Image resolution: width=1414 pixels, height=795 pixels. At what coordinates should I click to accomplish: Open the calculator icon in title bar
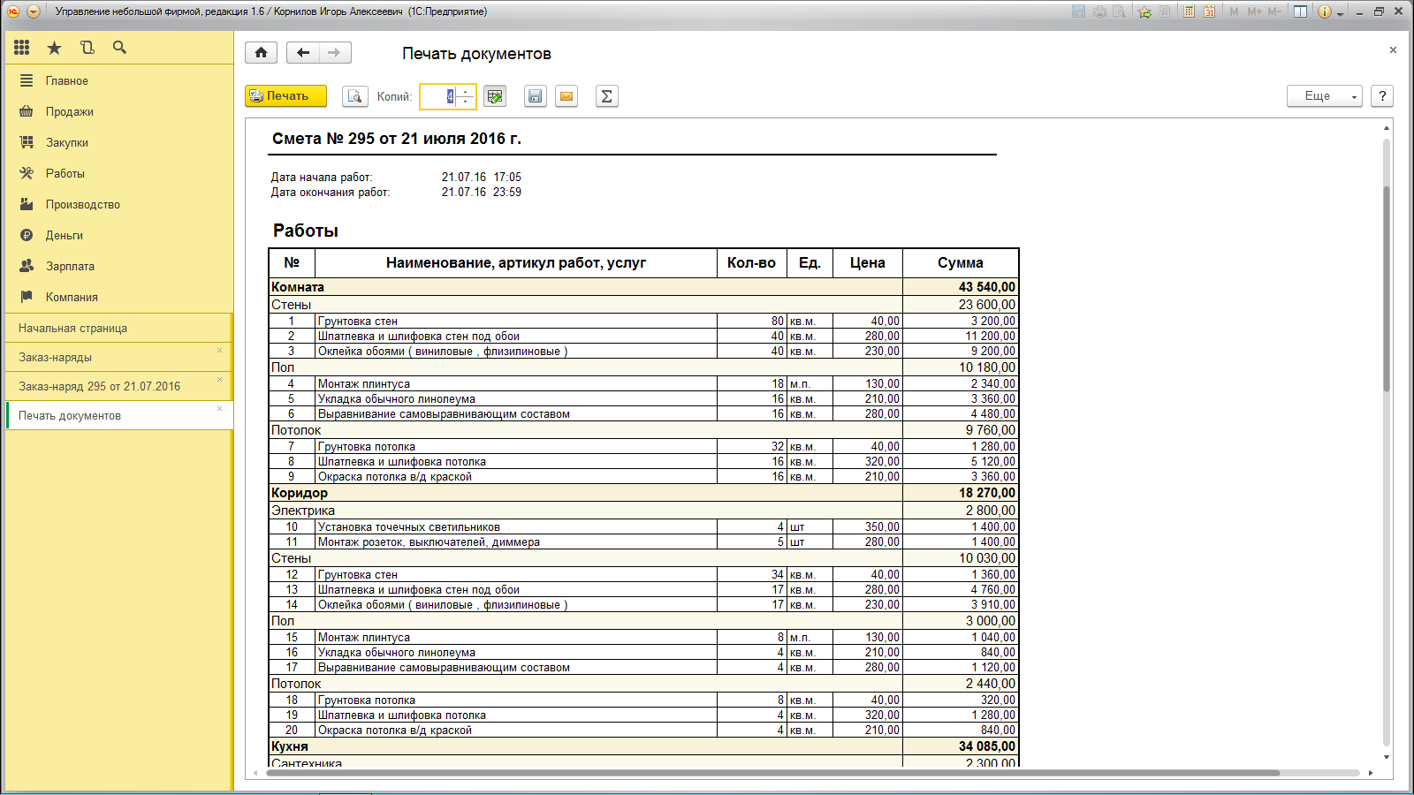1190,11
